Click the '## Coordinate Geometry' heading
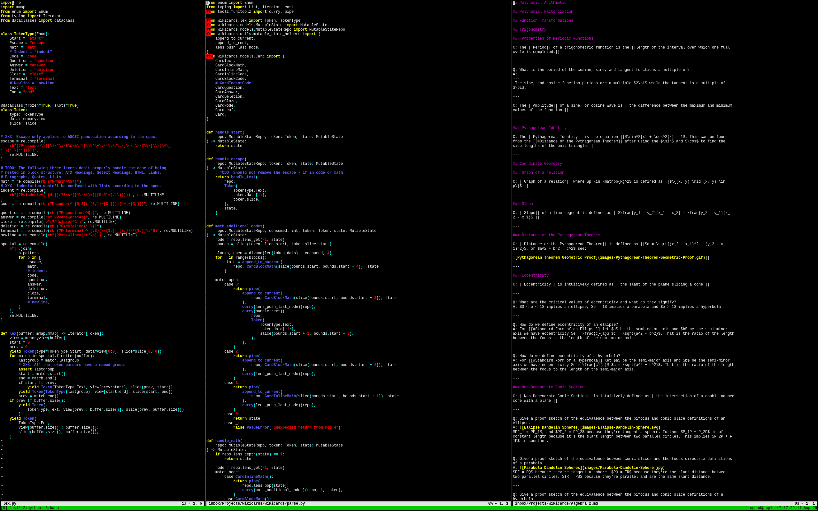Screen dimensions: 818x511 [537, 164]
